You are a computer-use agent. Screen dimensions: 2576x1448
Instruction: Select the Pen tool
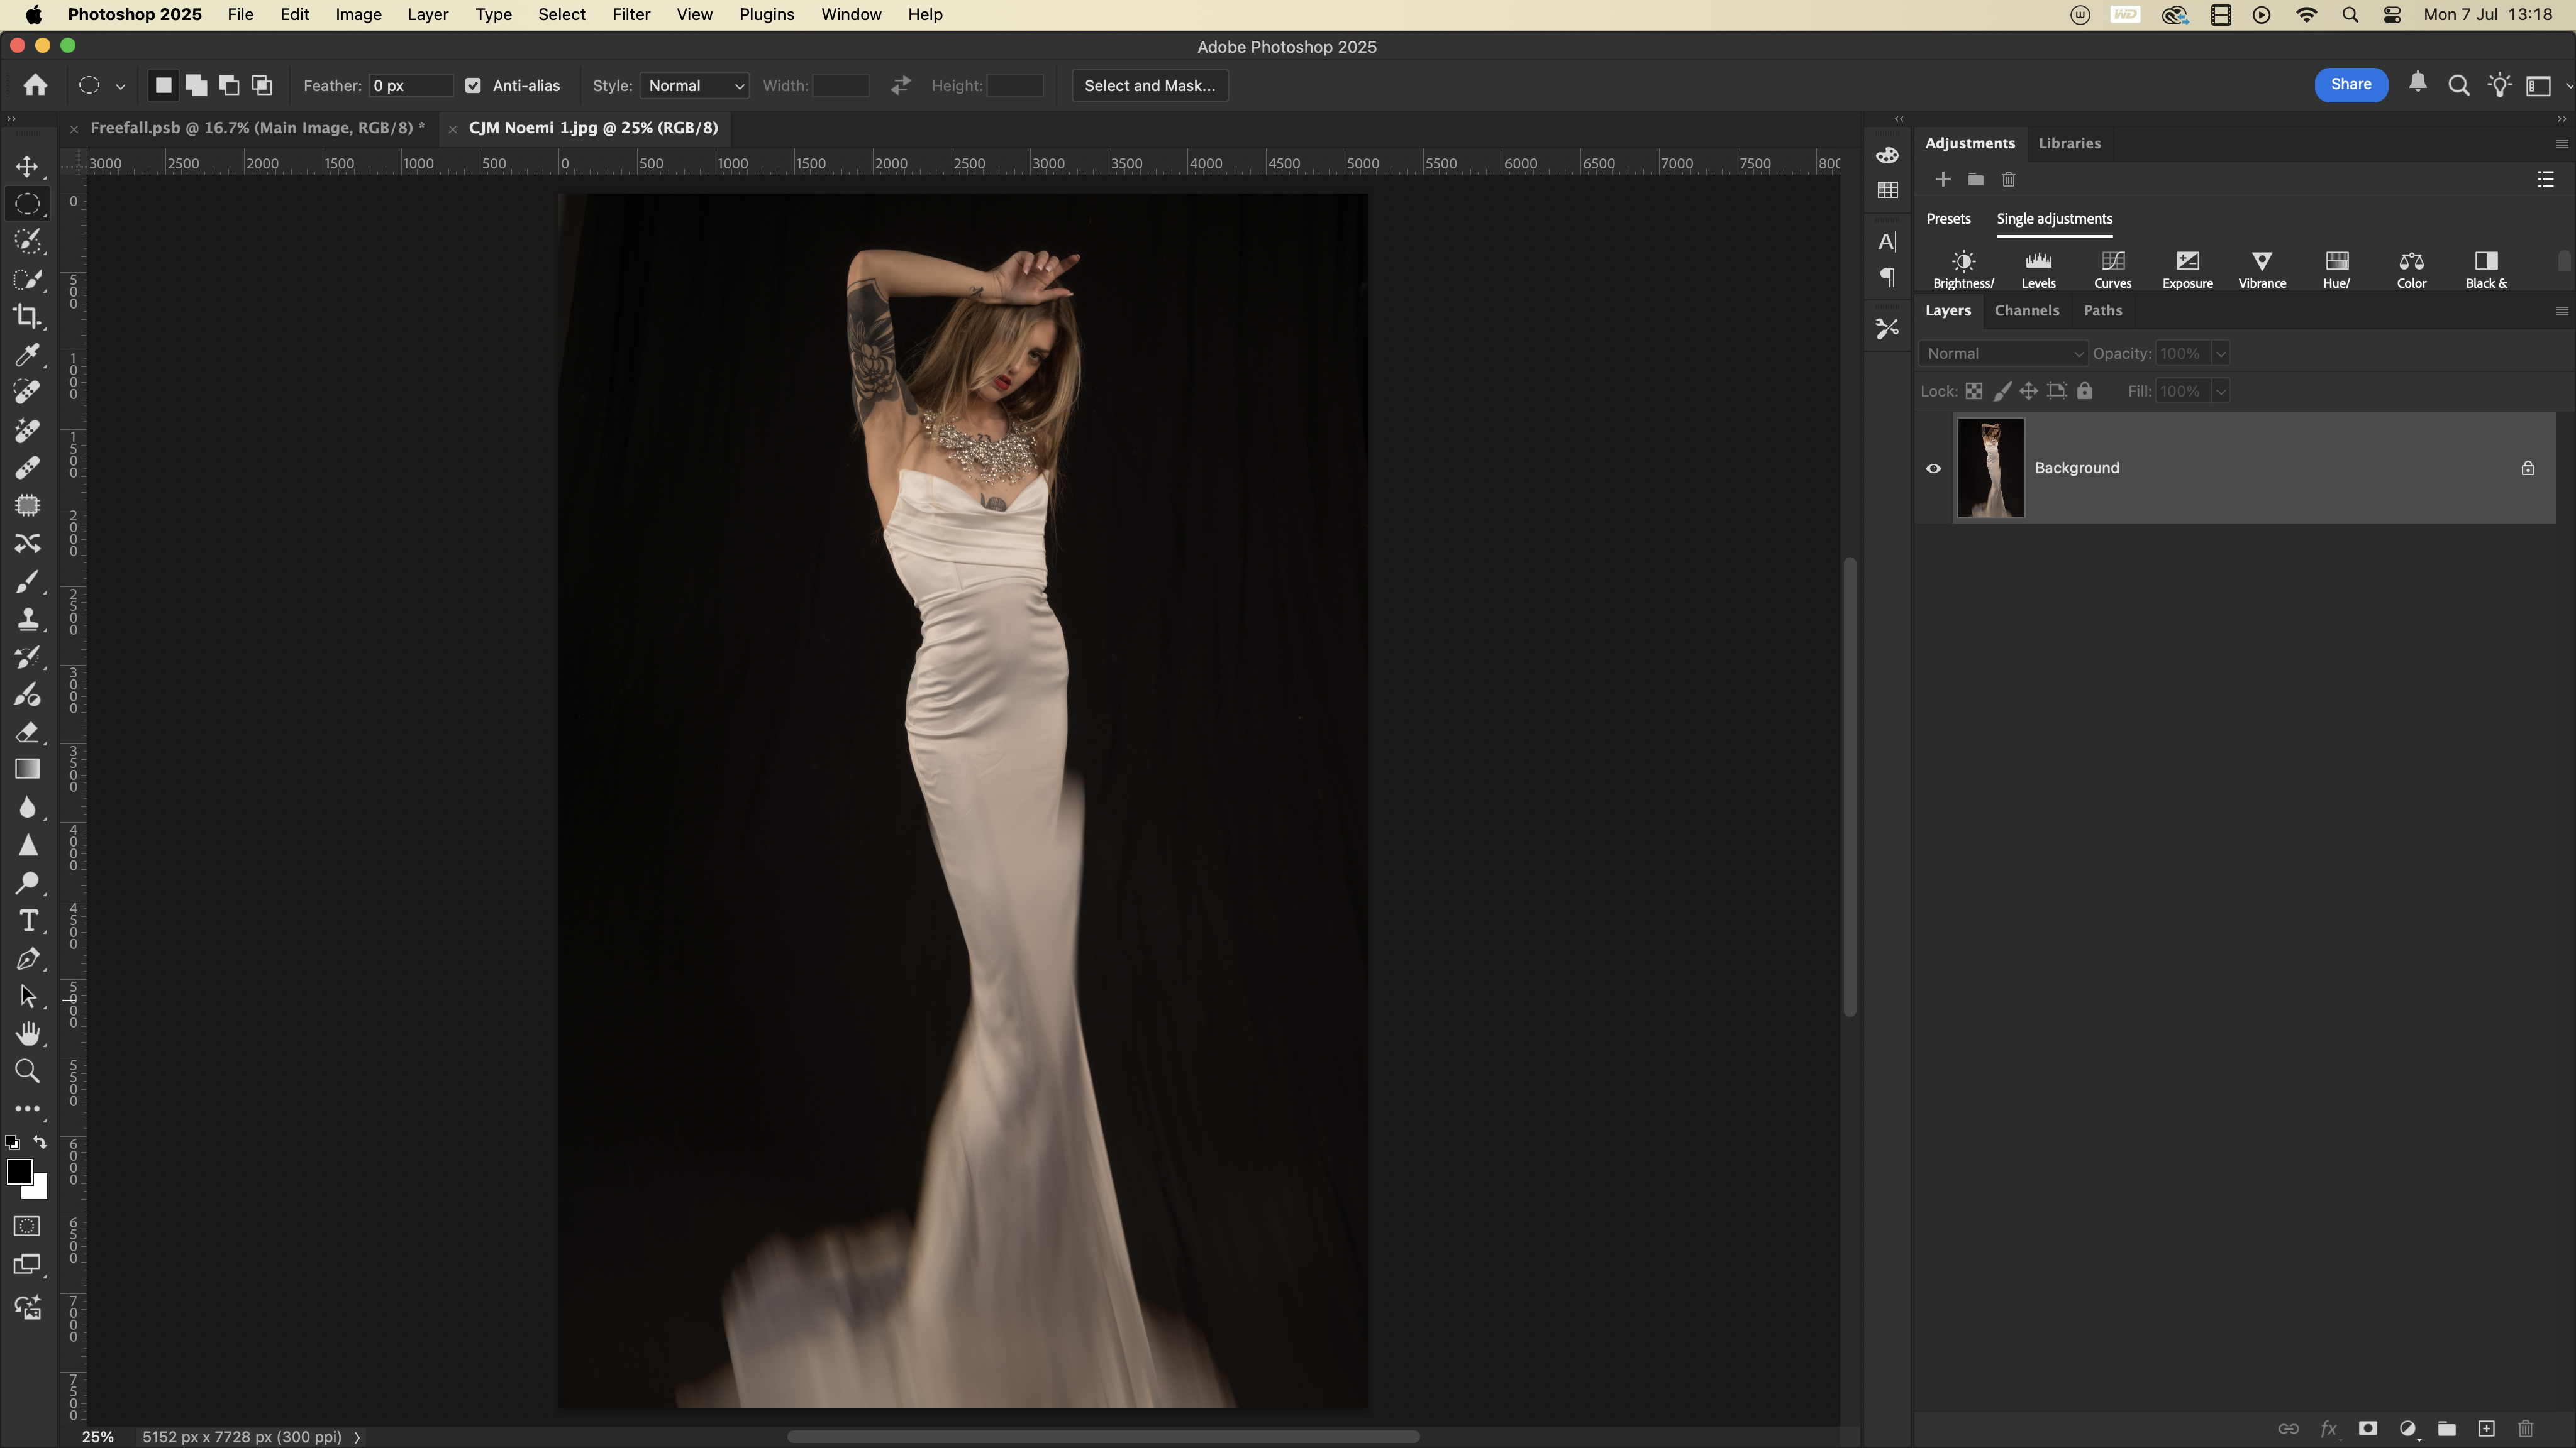point(27,959)
